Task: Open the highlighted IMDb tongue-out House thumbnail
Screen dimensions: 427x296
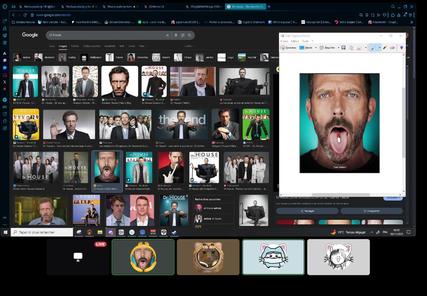Action: [x=107, y=167]
